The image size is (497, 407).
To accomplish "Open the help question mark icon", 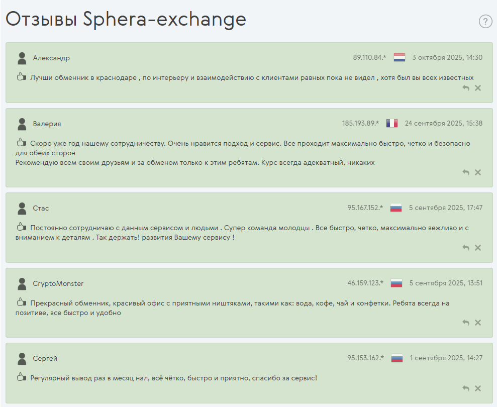I will [485, 21].
